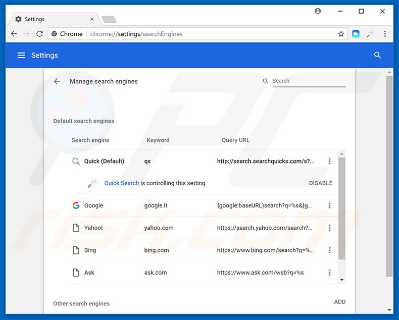Select the Quick (Default) engine name
399x320 pixels.
pos(104,161)
